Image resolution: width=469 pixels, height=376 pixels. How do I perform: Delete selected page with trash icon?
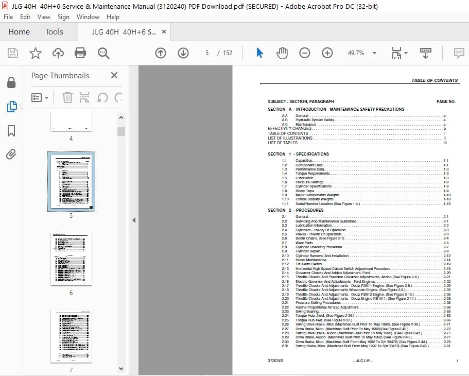click(x=67, y=97)
